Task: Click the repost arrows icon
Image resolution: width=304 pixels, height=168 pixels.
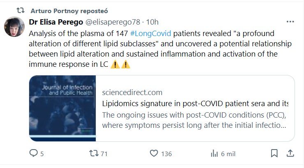Action: point(94,153)
